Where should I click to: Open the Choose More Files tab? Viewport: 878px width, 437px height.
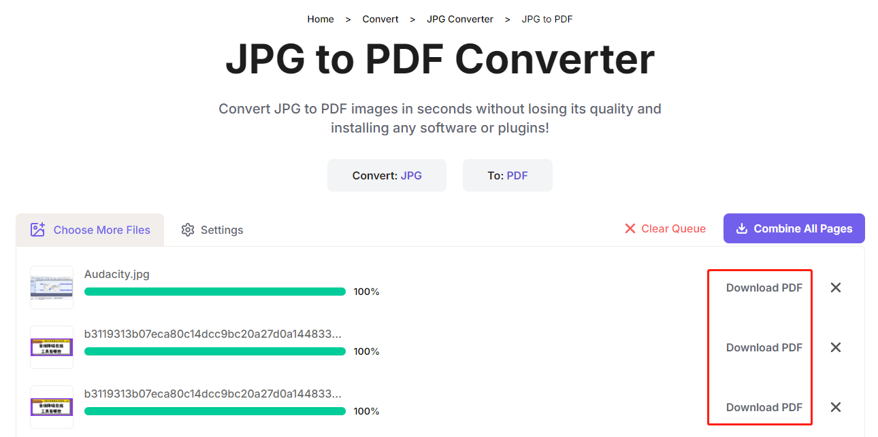90,230
